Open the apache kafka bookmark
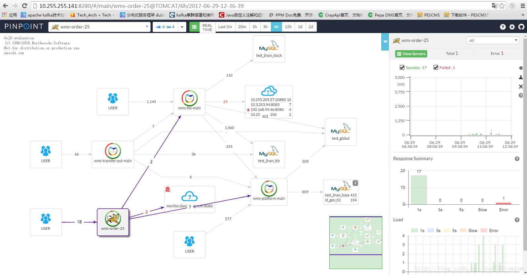This screenshot has width=527, height=275. tap(44, 15)
